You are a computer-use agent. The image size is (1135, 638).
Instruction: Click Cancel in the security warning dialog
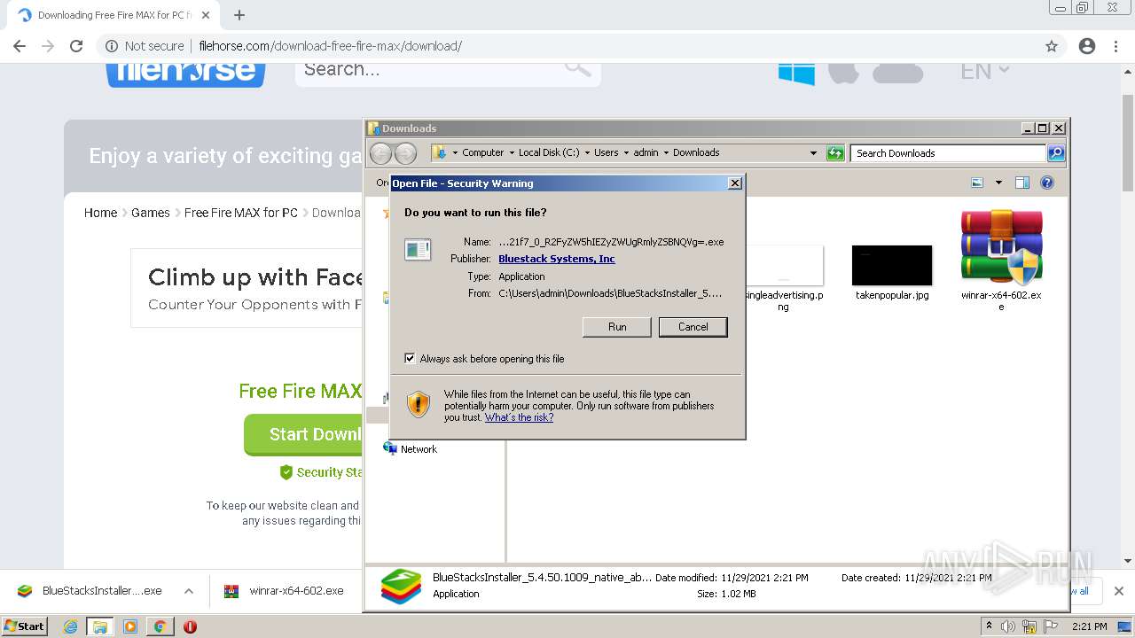tap(693, 327)
